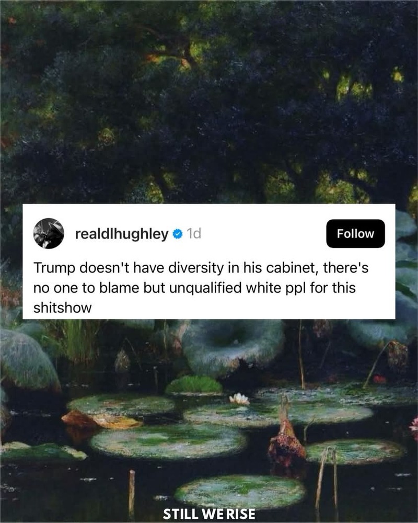
Task: Select the STILL WE RISE watermark text
Action: point(209,514)
